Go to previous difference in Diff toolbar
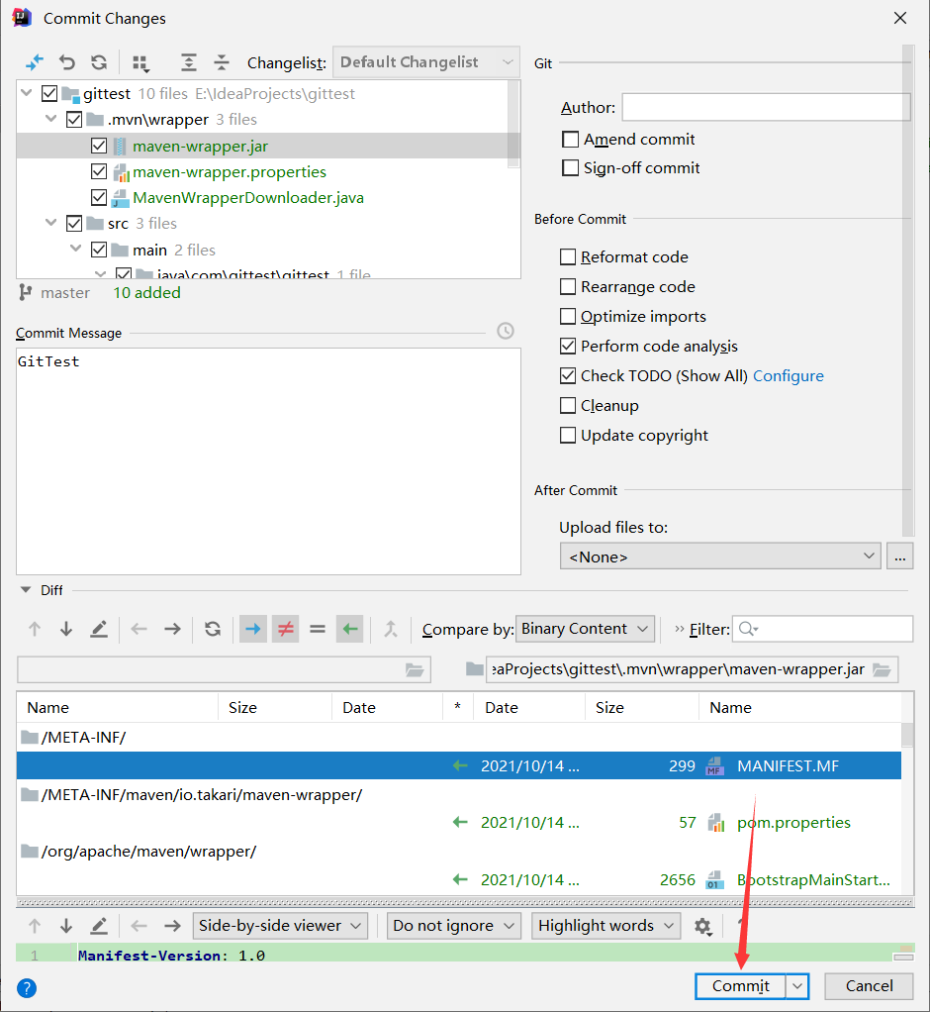The width and height of the screenshot is (930, 1012). click(35, 629)
